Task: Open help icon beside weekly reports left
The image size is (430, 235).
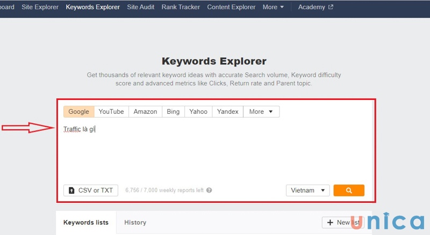Action: (209, 190)
